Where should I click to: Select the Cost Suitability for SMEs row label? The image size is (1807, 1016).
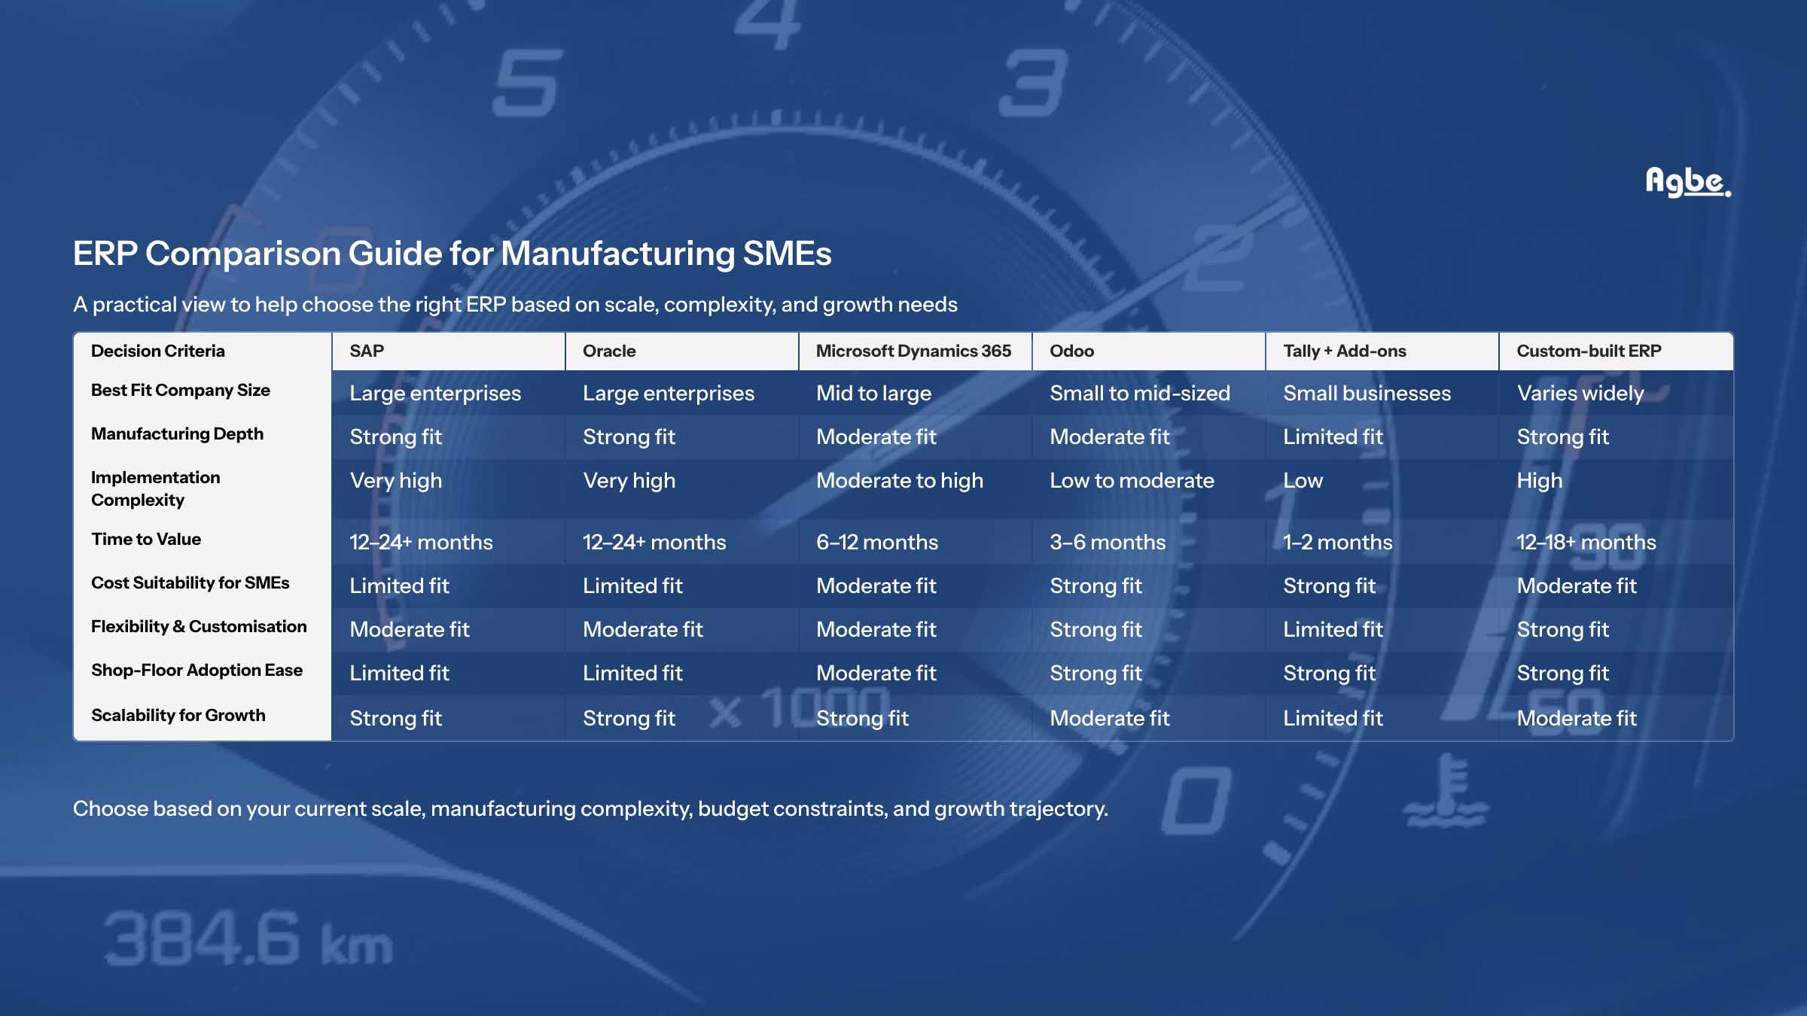click(190, 582)
